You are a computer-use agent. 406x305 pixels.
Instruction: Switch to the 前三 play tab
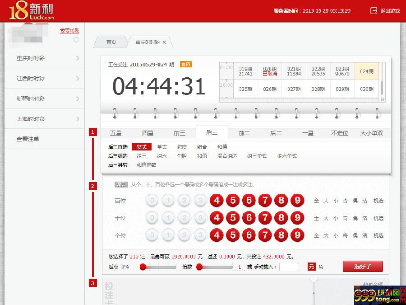tap(180, 133)
